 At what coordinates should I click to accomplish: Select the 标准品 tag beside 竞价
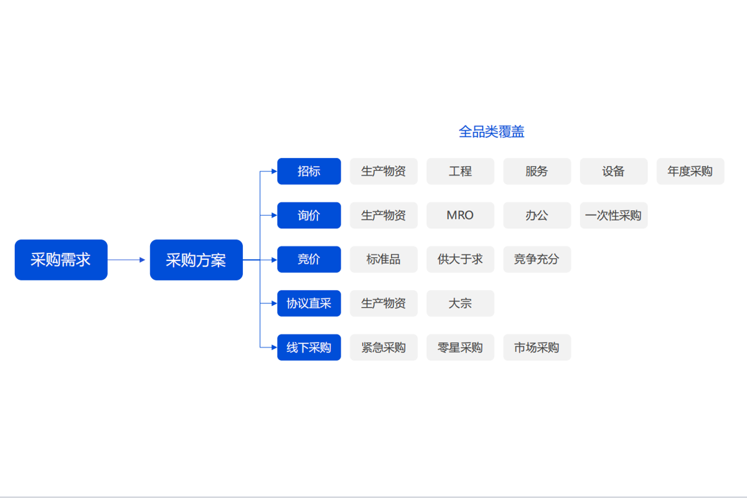383,259
